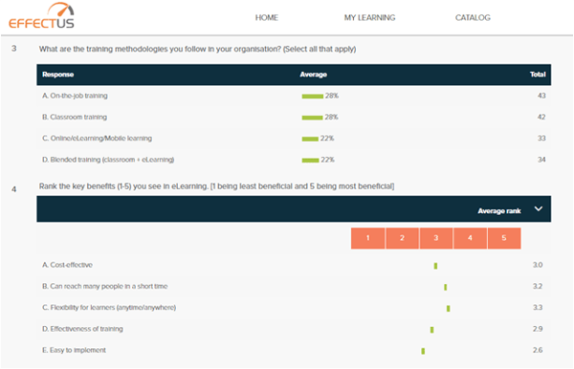Click the Total column header
The height and width of the screenshot is (369, 574).
(538, 75)
